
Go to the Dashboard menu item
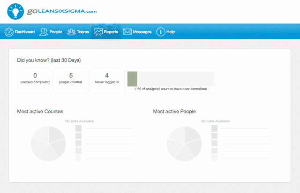pos(20,32)
